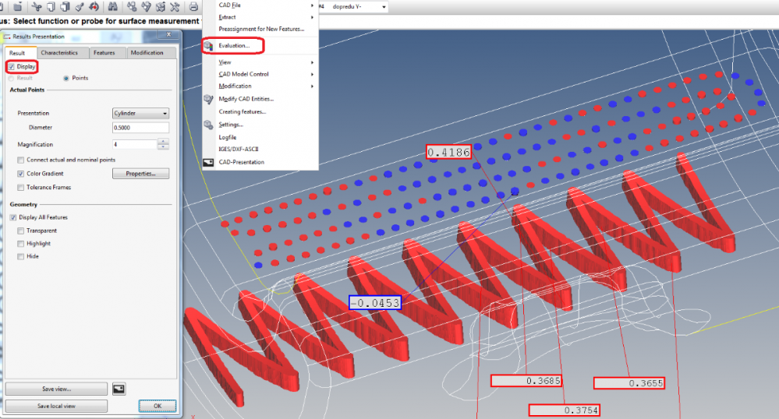Open the Presentation Cylinder dropdown

pyautogui.click(x=141, y=114)
